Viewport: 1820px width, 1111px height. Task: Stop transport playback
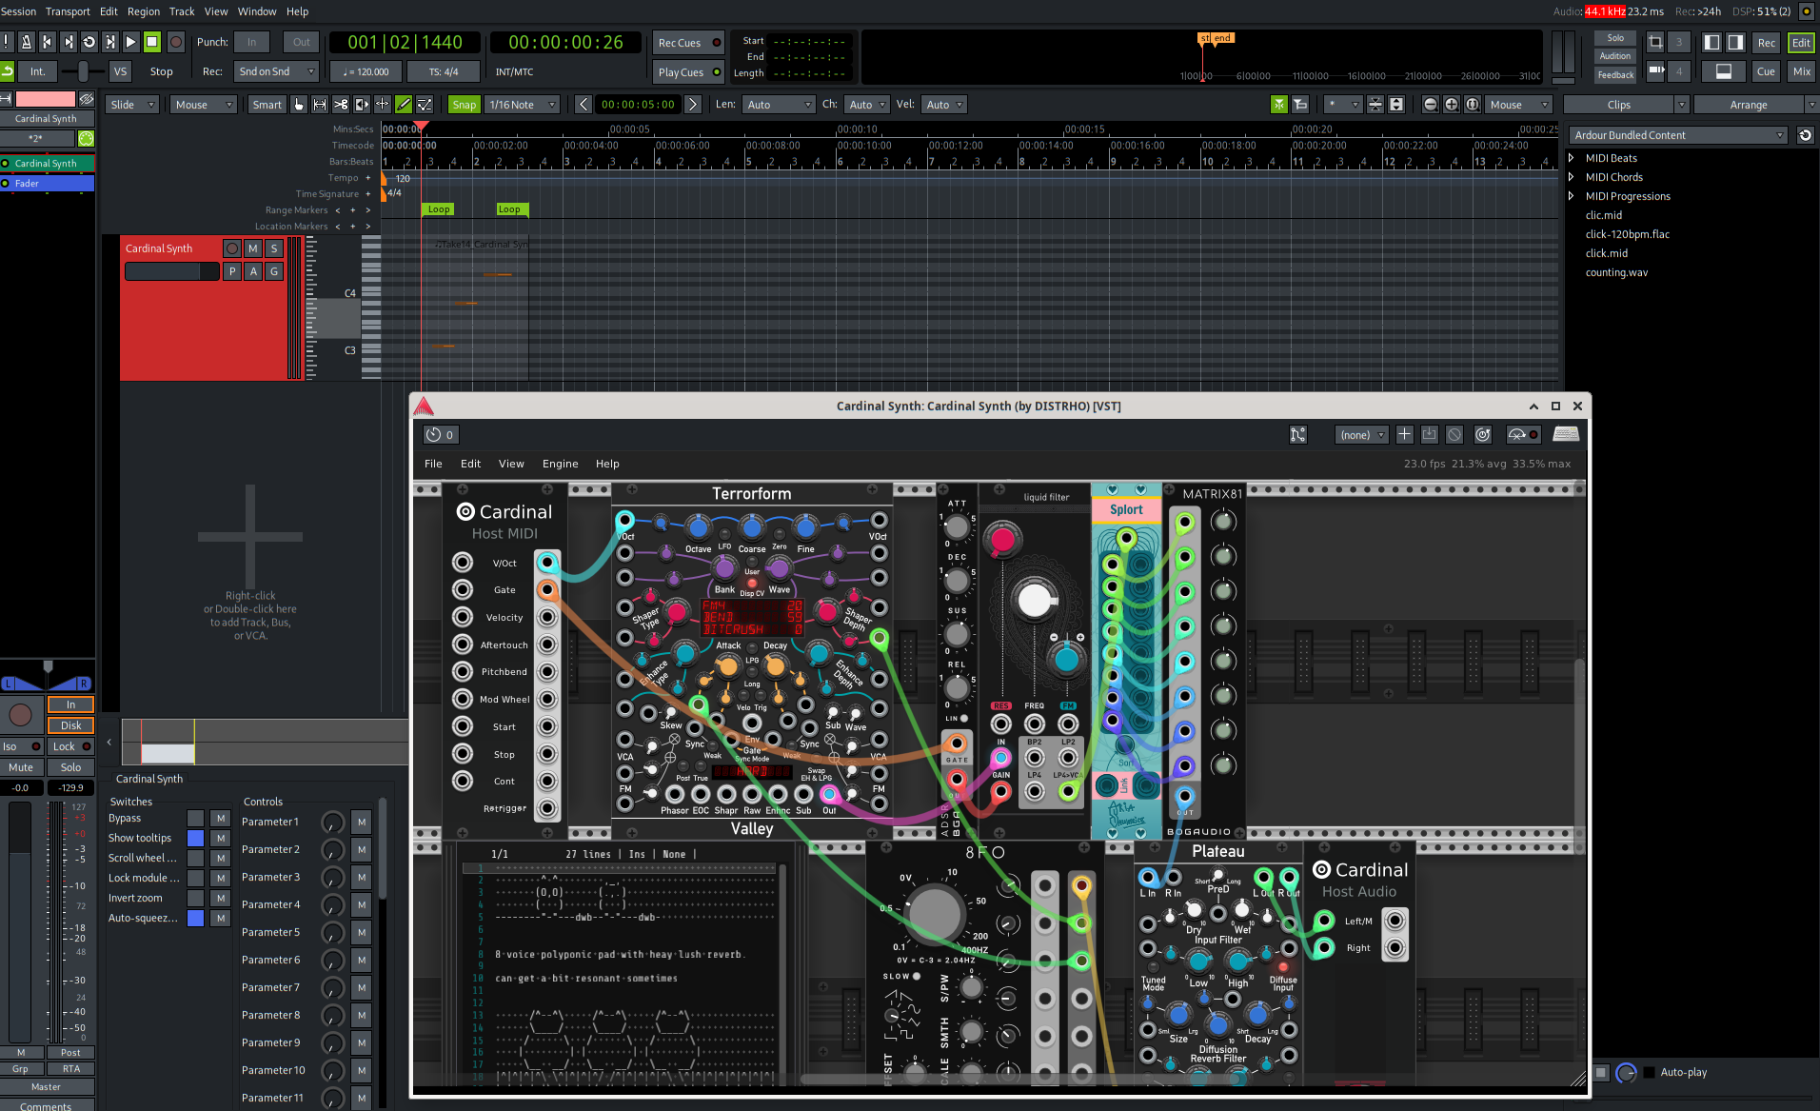[151, 42]
